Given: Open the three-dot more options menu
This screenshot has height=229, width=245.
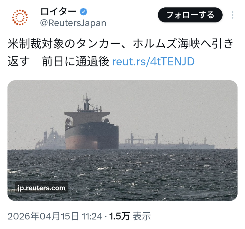Looking at the screenshot, I should [x=232, y=15].
